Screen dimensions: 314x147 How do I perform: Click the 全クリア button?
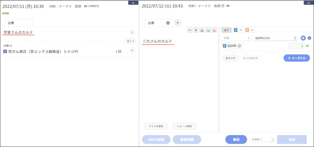(x=230, y=58)
